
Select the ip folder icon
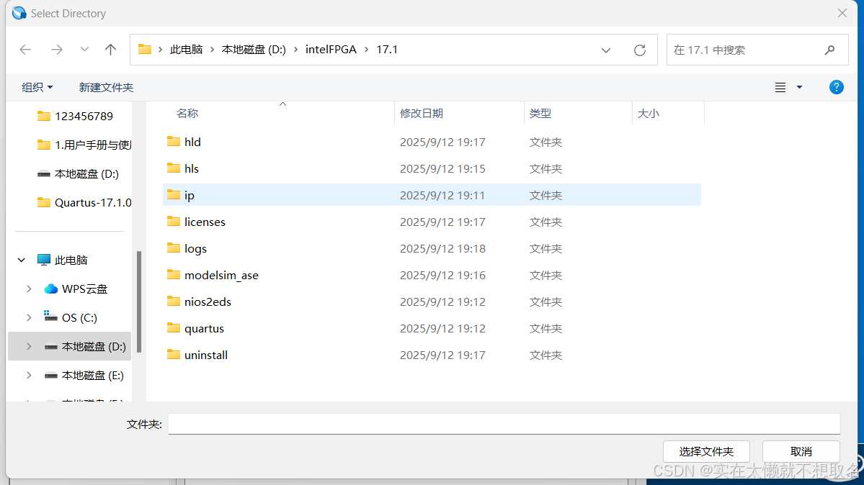tap(174, 195)
